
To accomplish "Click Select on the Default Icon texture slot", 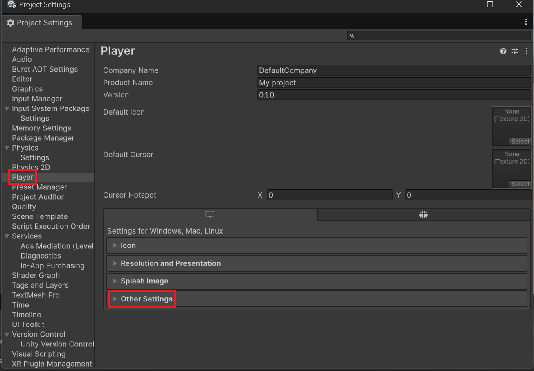I will click(x=520, y=141).
